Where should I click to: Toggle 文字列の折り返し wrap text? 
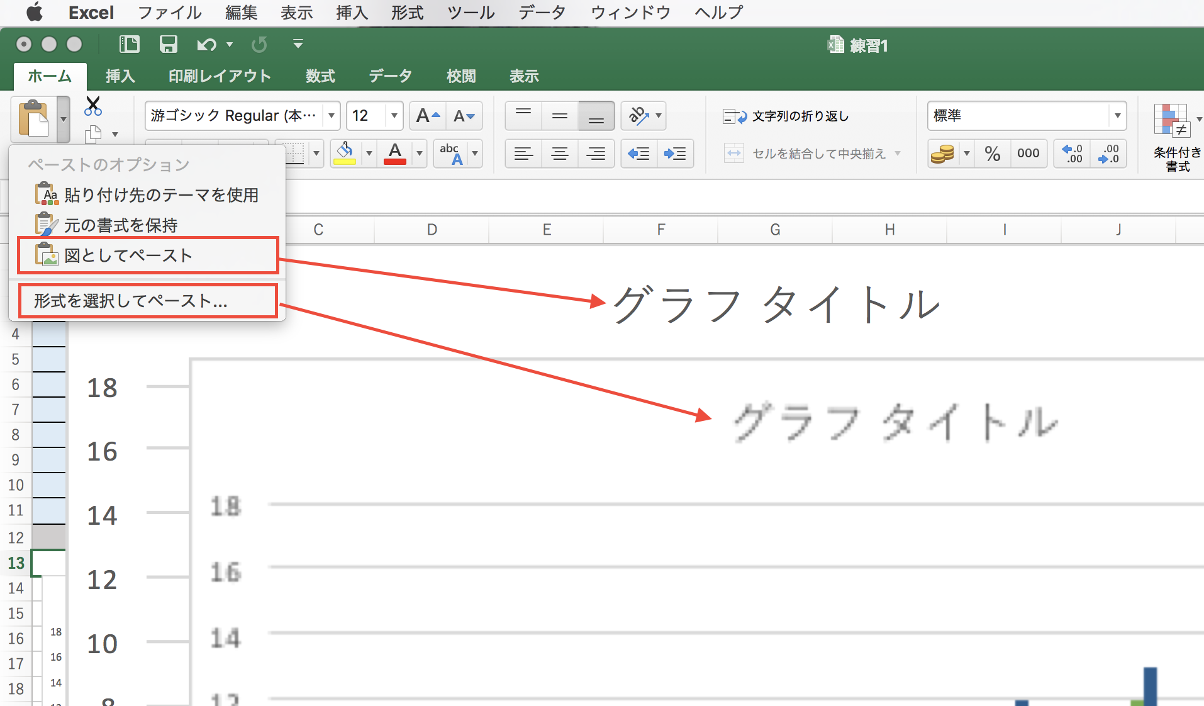pyautogui.click(x=786, y=116)
